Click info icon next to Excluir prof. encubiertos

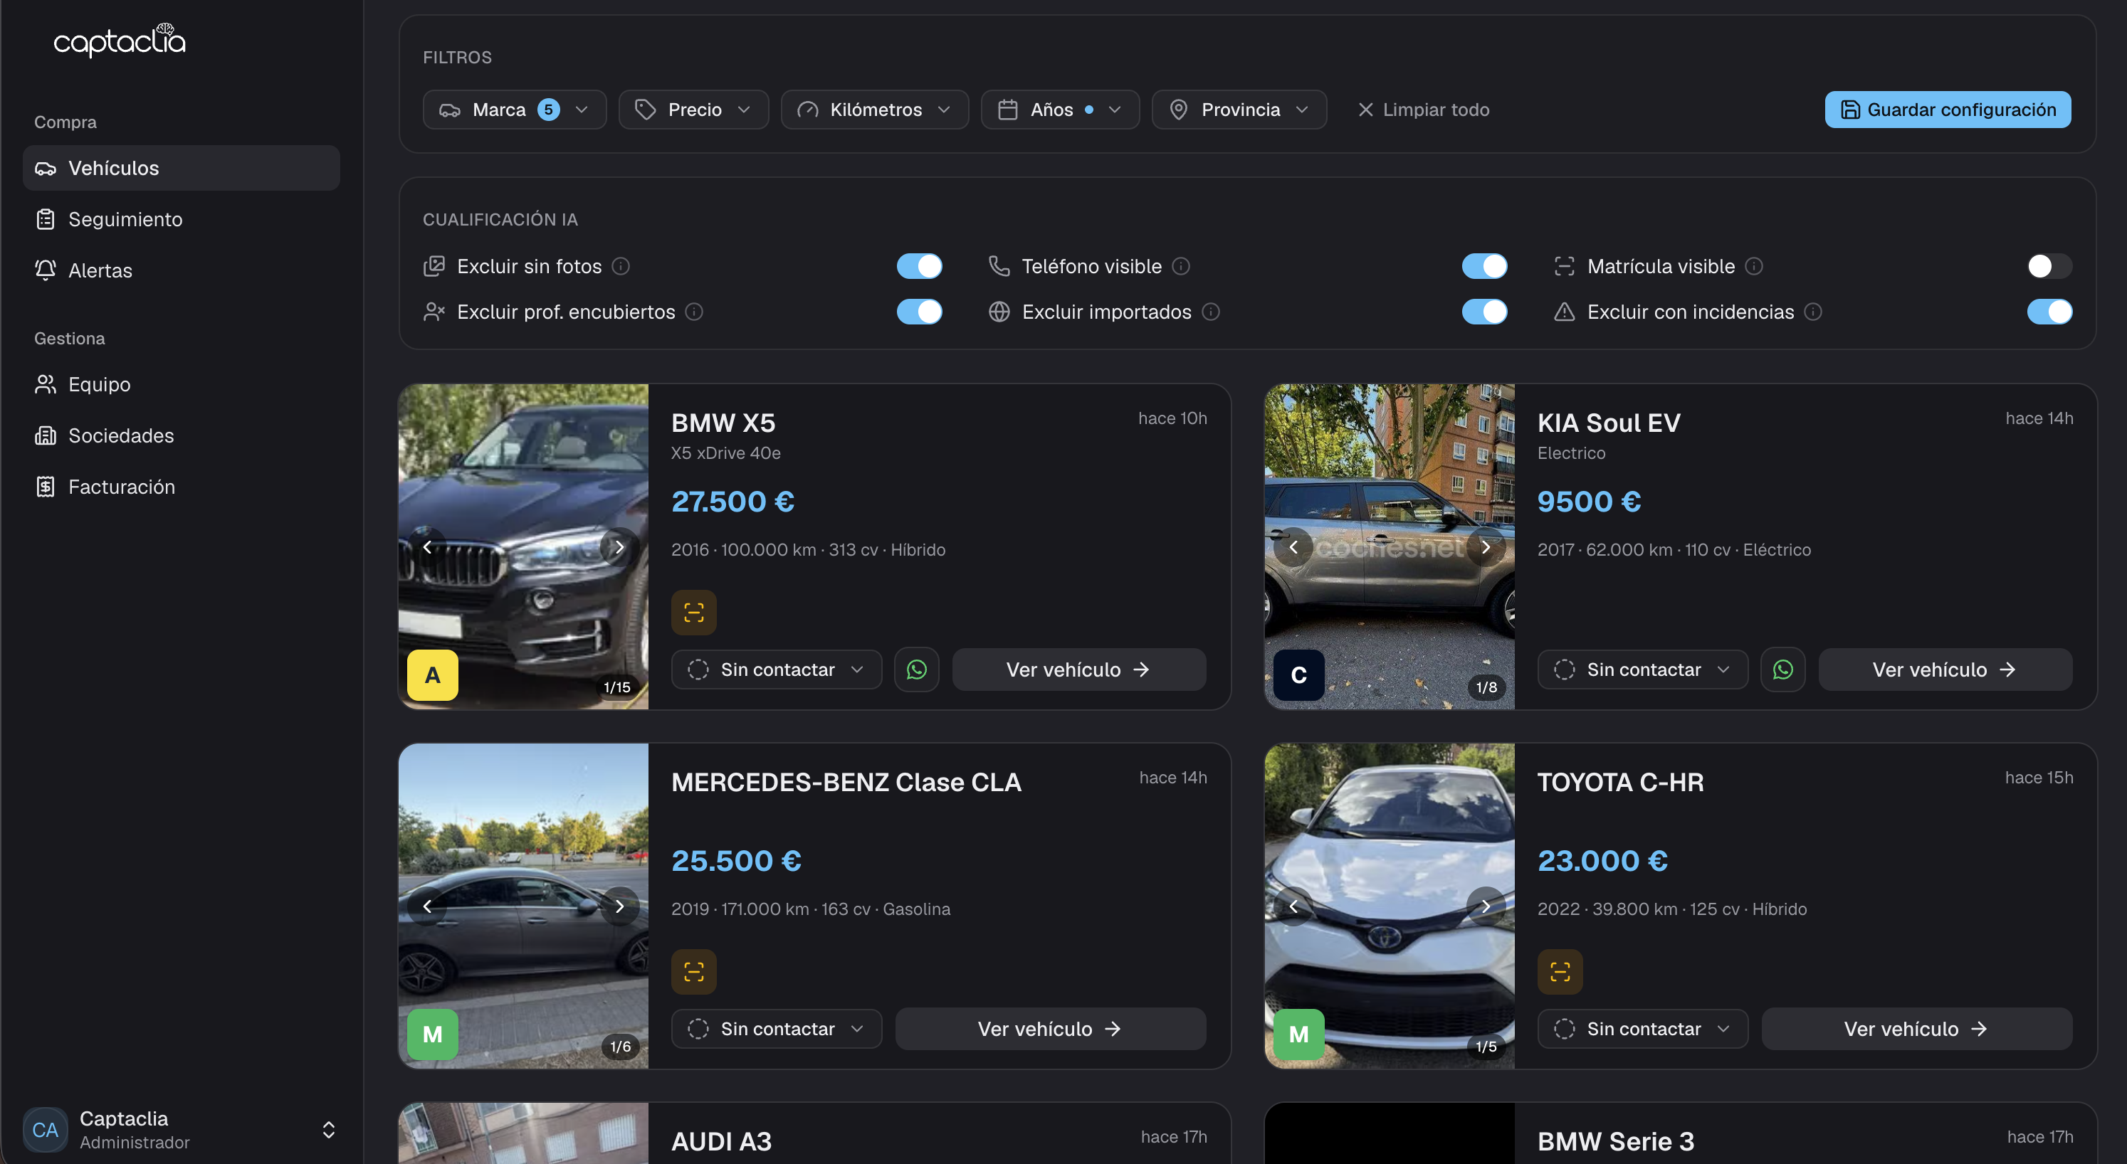click(695, 311)
